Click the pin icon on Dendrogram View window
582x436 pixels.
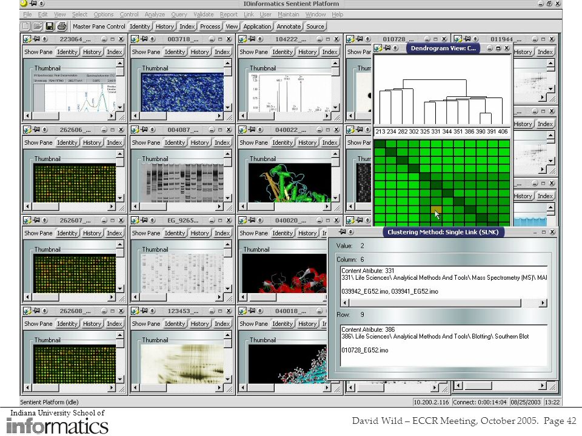pos(387,48)
